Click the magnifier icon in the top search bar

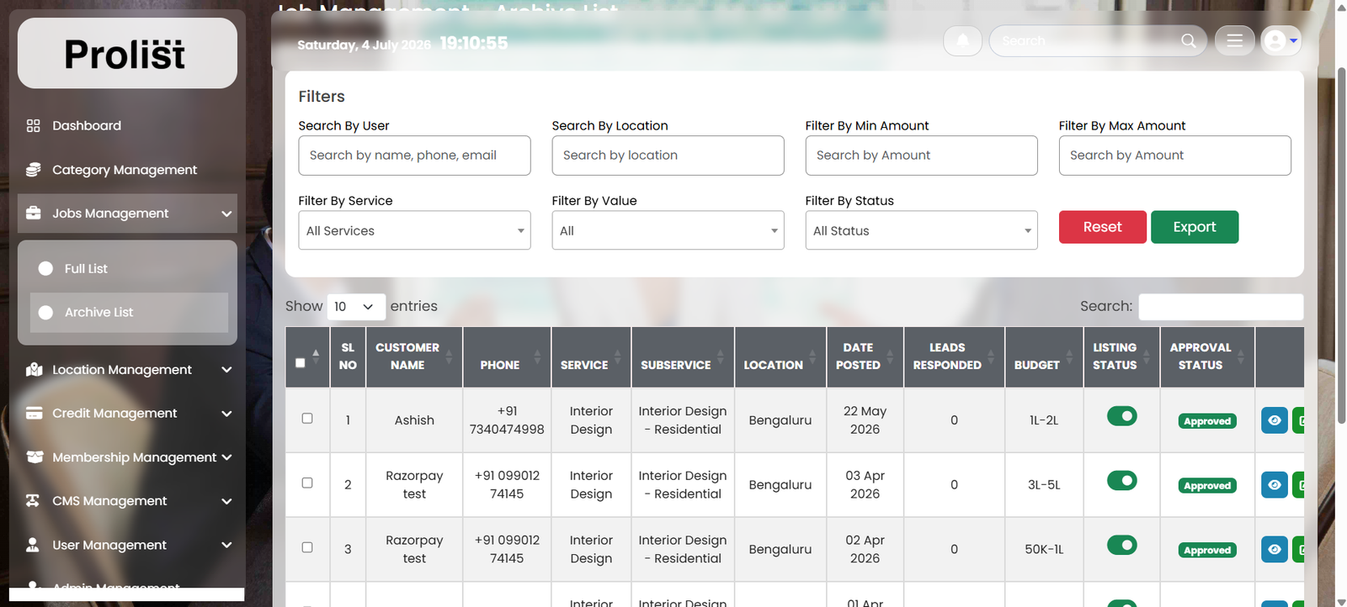pos(1188,40)
